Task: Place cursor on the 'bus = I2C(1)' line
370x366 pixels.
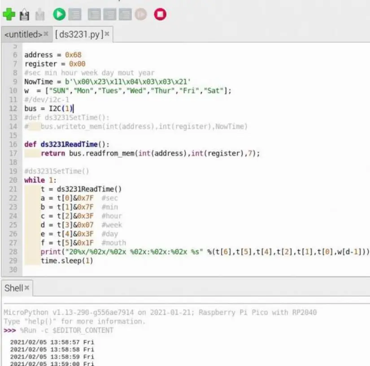Action: (48, 109)
